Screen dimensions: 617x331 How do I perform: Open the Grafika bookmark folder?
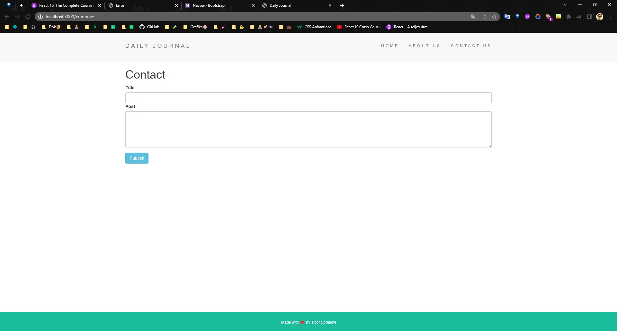click(195, 27)
